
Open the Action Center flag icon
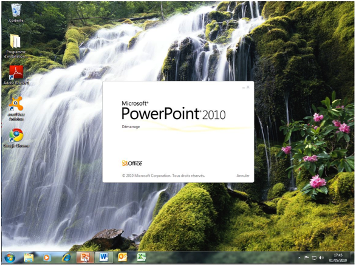click(x=307, y=258)
